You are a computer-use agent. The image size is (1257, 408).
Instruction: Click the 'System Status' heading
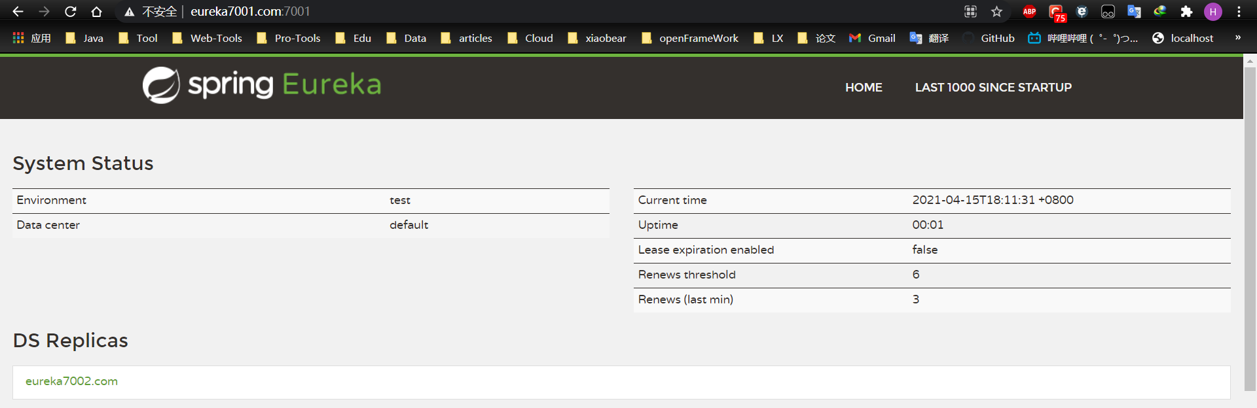coord(83,163)
